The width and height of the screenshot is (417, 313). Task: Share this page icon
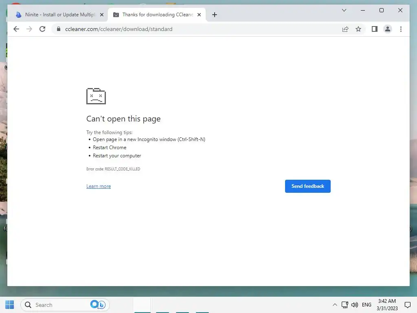pos(345,29)
